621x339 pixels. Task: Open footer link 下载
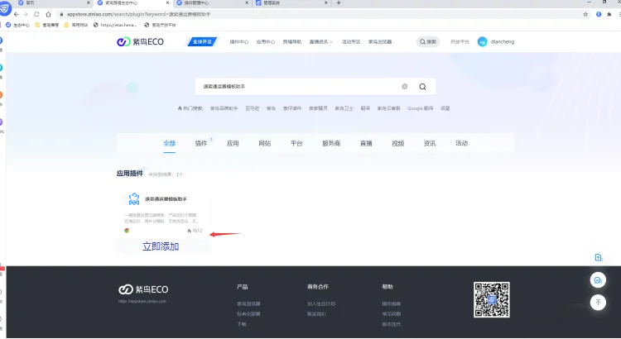click(242, 324)
